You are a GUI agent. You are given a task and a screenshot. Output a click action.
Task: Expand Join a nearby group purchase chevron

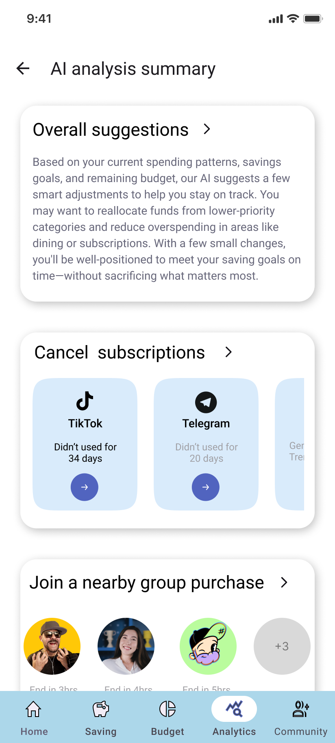(284, 582)
